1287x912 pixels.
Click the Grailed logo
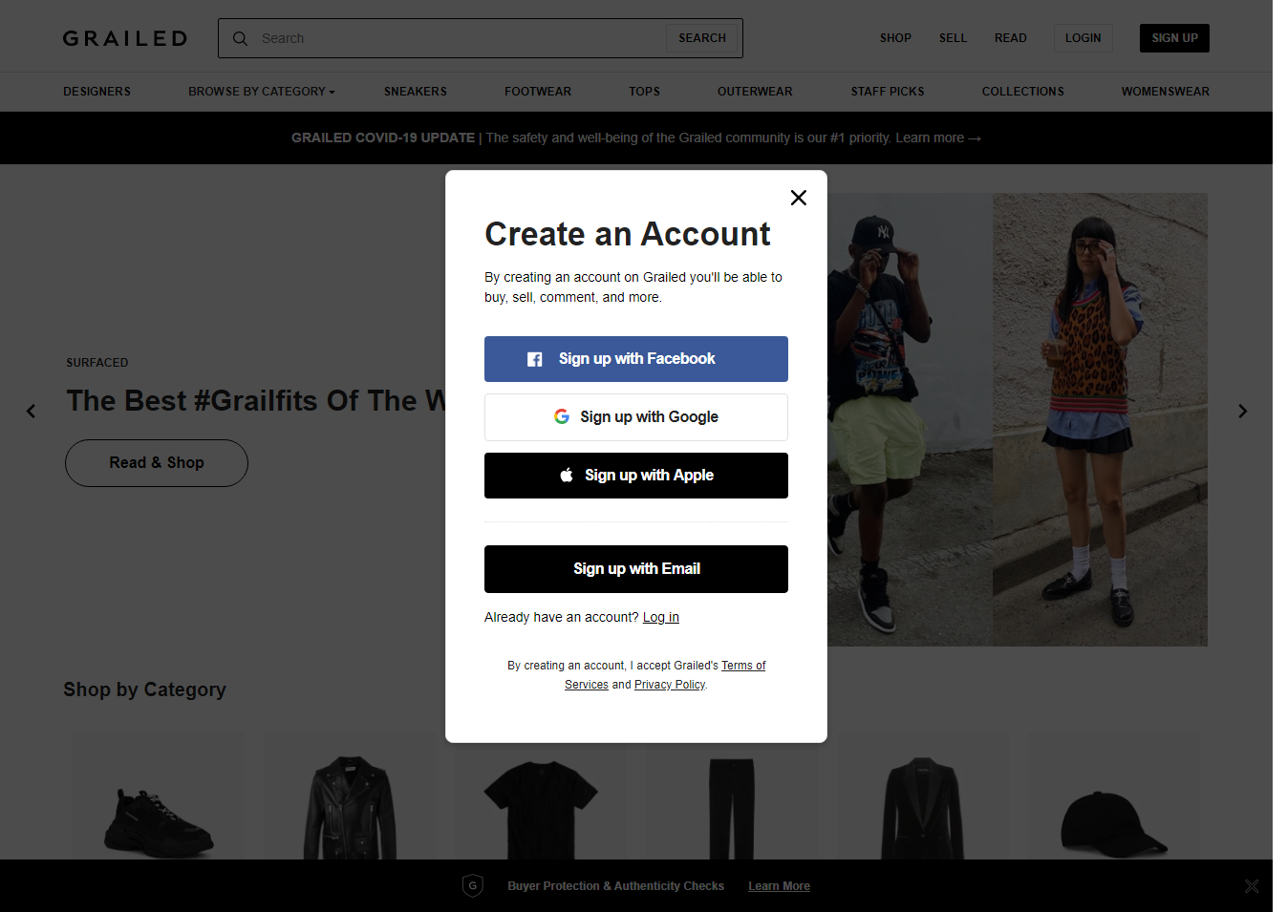click(125, 38)
